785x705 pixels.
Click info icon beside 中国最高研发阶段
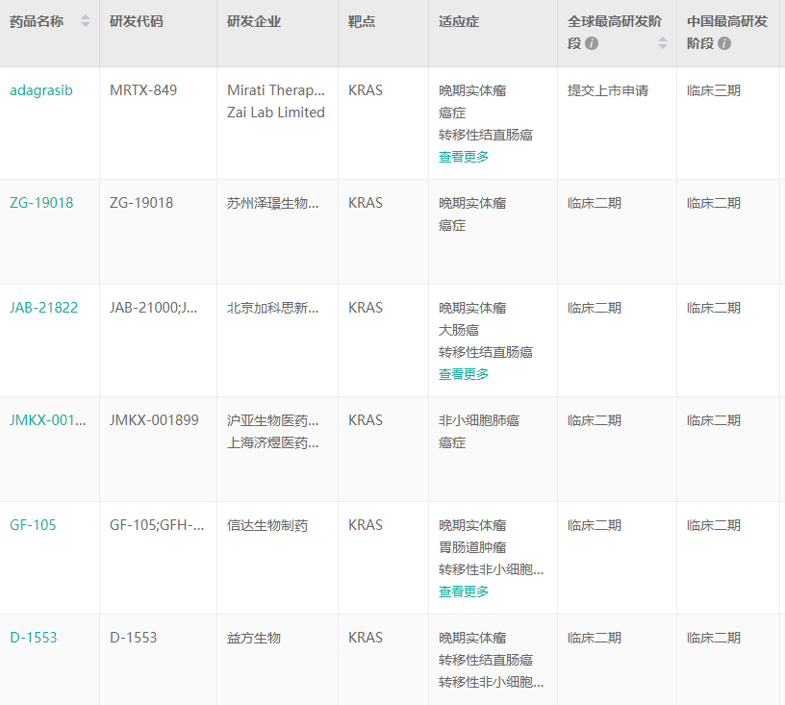point(723,43)
